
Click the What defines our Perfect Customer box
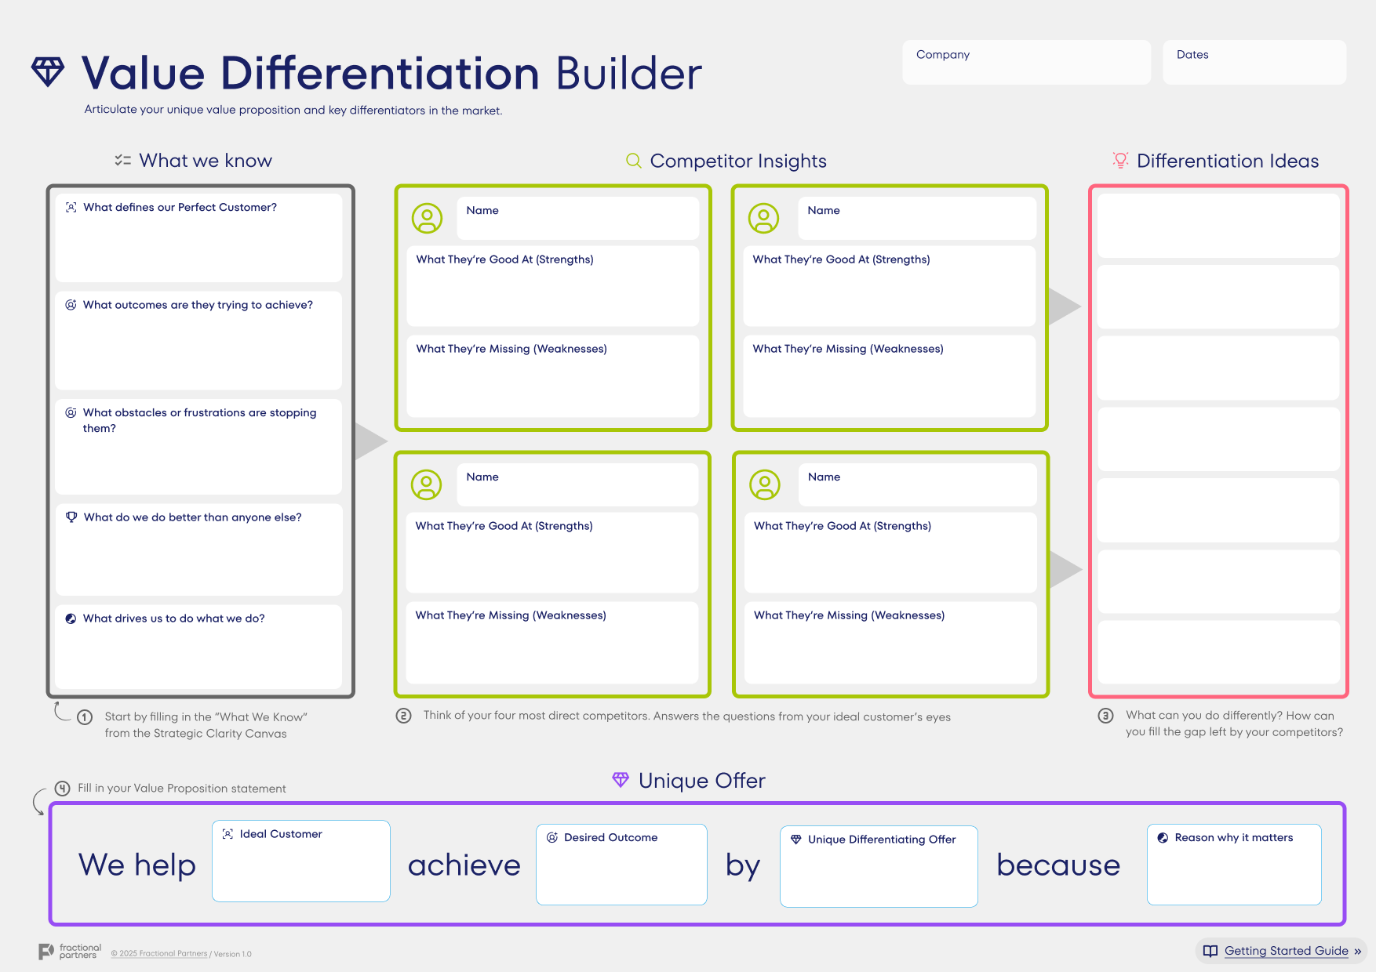[199, 238]
